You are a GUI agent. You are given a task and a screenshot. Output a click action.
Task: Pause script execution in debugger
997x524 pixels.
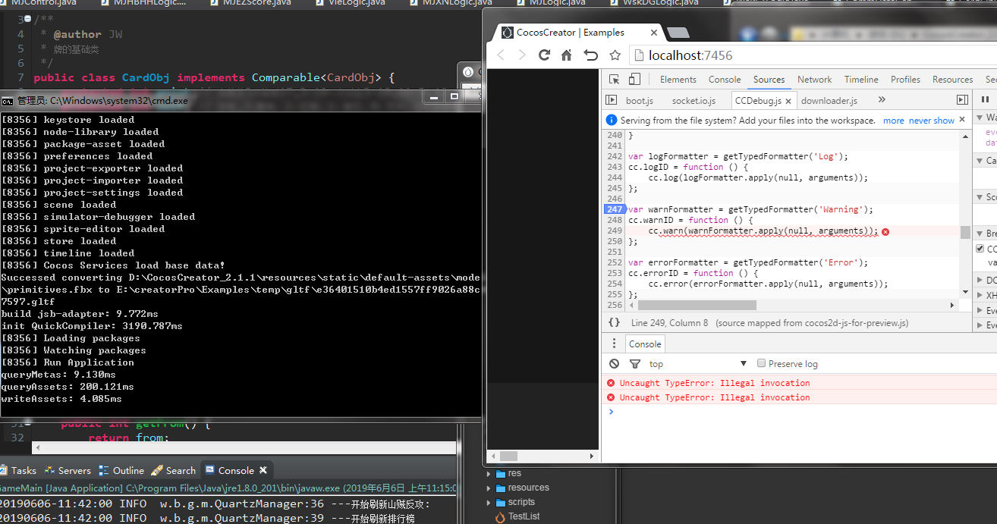tap(985, 100)
